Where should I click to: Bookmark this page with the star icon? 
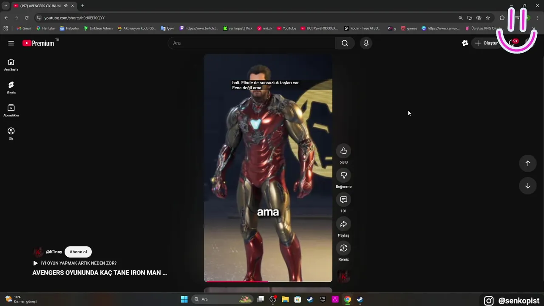(488, 18)
